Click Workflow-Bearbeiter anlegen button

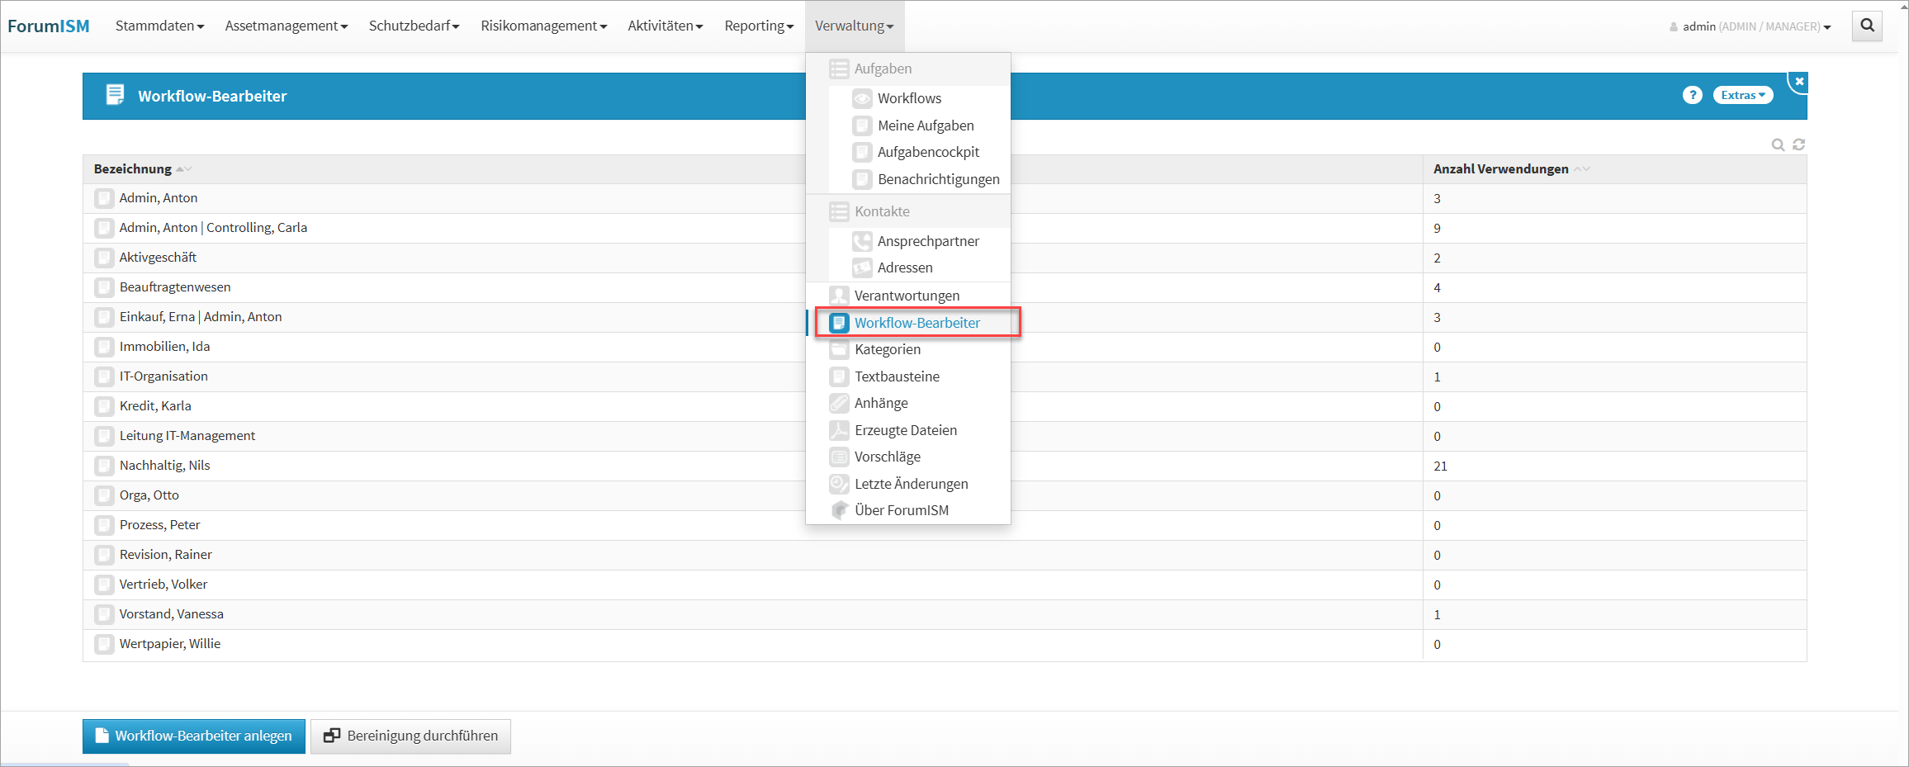[x=194, y=736]
